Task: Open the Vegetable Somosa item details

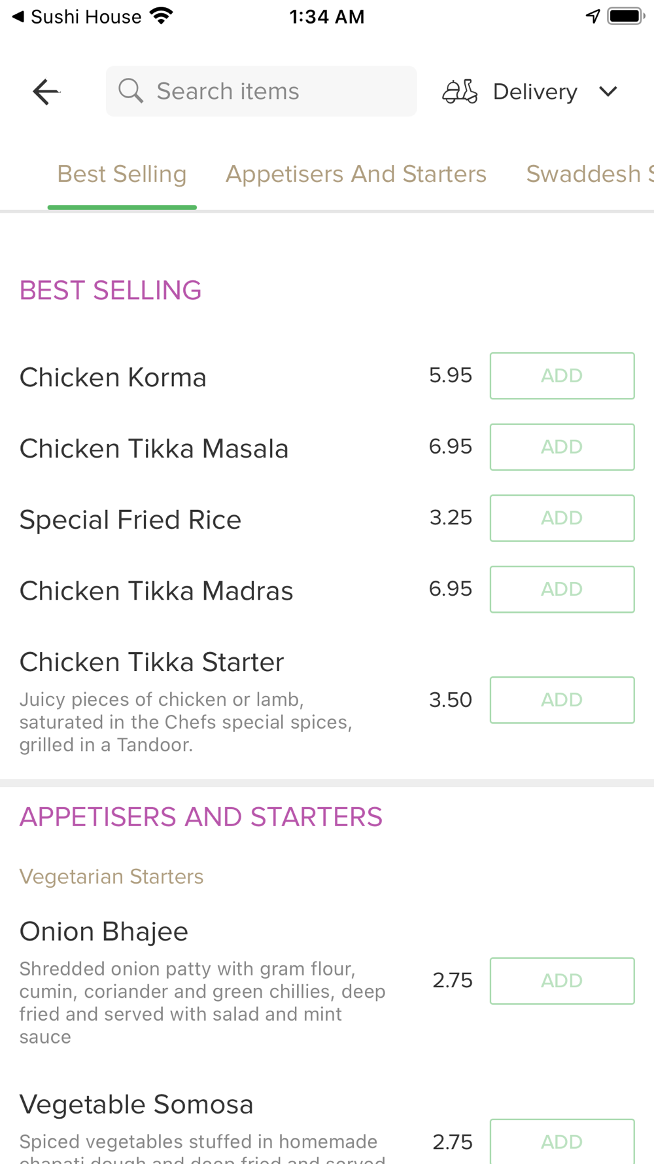Action: (x=137, y=1104)
